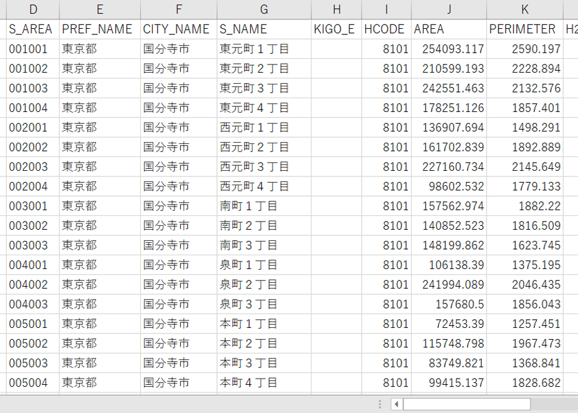Select the cell 西元町１丁目

point(264,127)
